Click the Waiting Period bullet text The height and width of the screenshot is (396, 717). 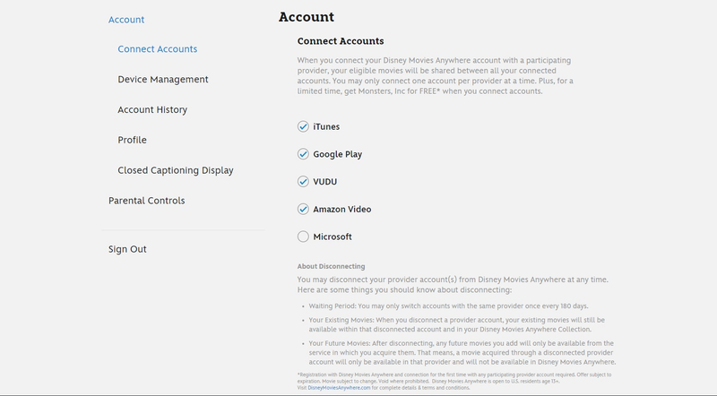449,306
